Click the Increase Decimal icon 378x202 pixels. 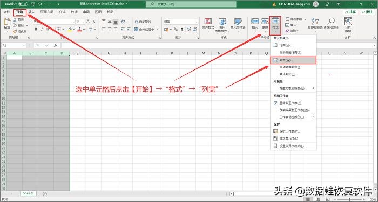coord(189,29)
